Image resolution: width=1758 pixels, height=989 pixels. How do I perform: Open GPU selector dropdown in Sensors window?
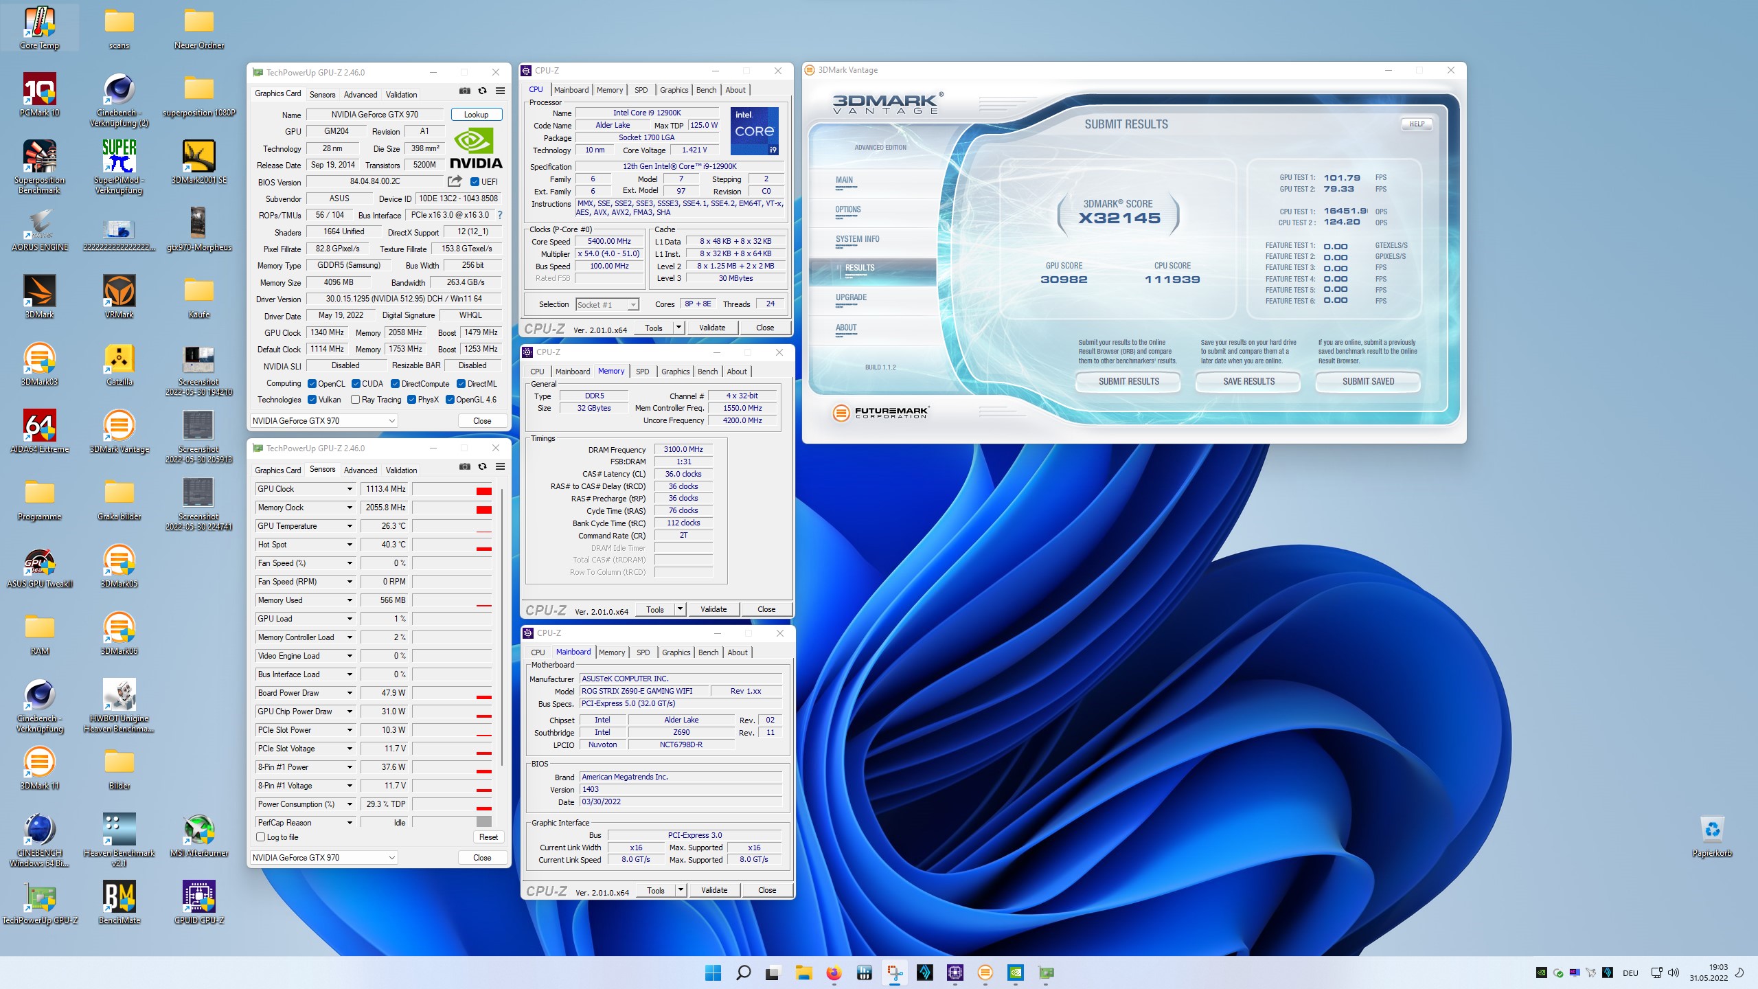click(x=324, y=858)
